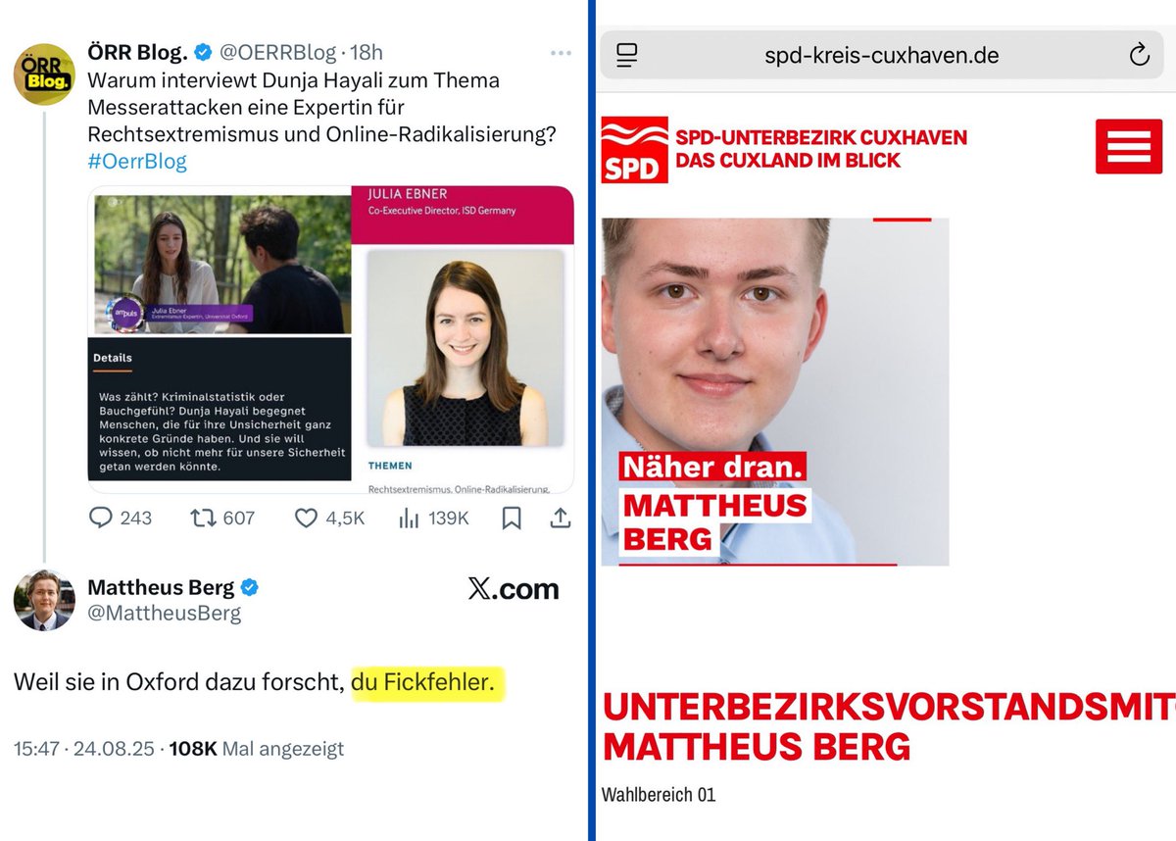The width and height of the screenshot is (1176, 841).
Task: Open the @OERRBlog handle link
Action: click(279, 52)
